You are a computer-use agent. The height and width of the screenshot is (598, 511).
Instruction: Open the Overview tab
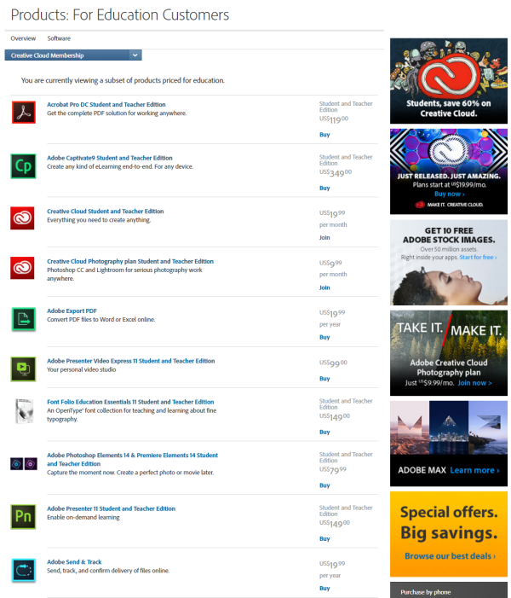coord(23,38)
